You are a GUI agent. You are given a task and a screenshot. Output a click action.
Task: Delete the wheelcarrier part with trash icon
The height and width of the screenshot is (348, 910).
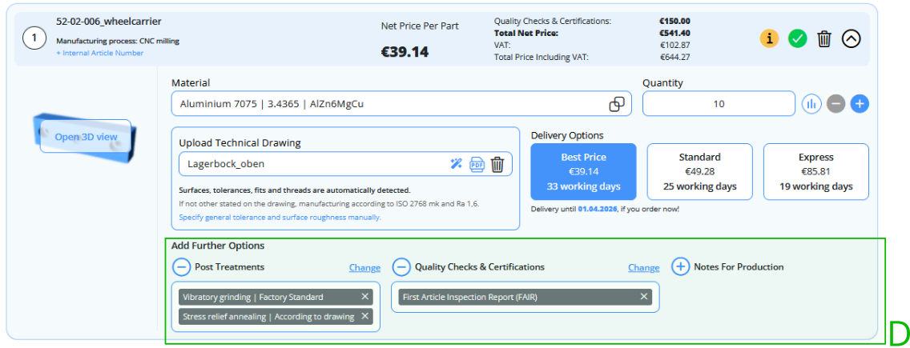point(824,38)
